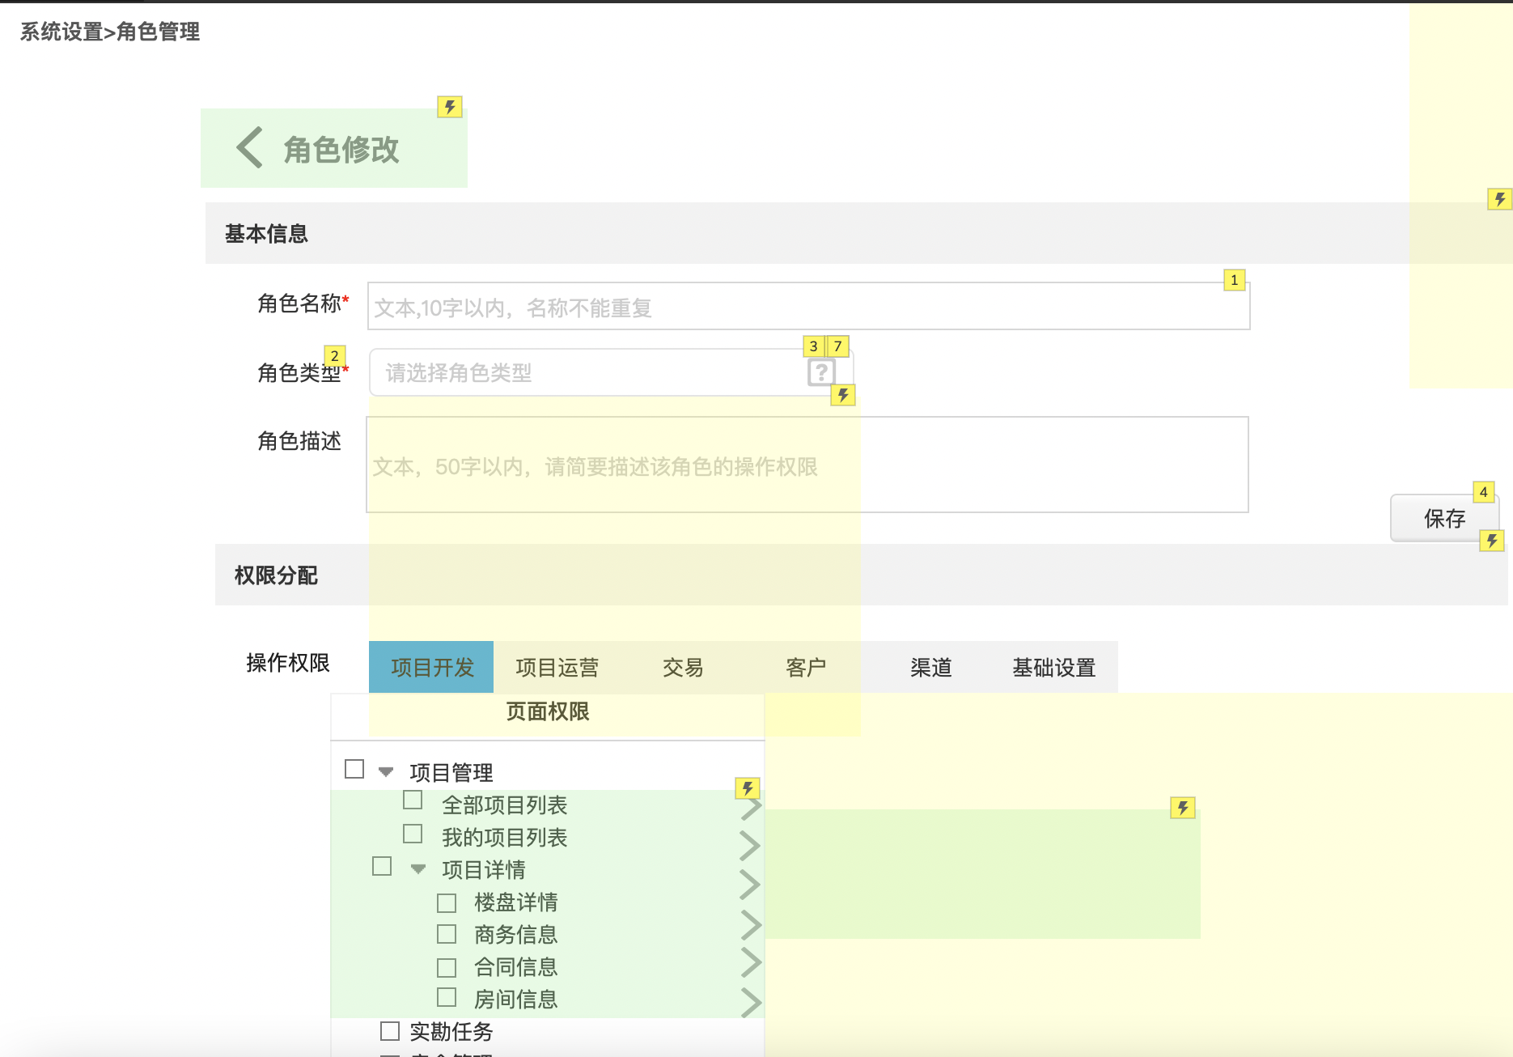The height and width of the screenshot is (1057, 1513).
Task: Click the chevron arrow for 商务信息
Action: 751,924
